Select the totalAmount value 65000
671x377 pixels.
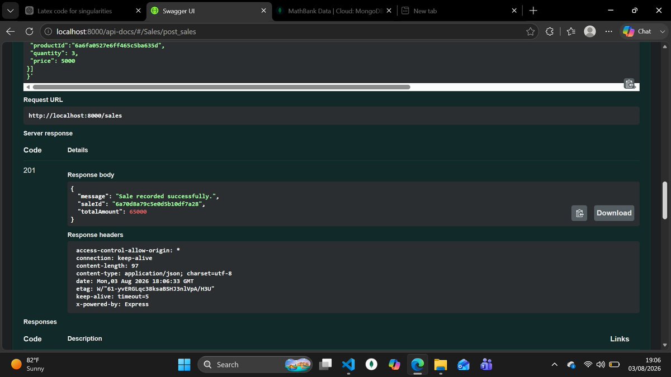(x=138, y=212)
